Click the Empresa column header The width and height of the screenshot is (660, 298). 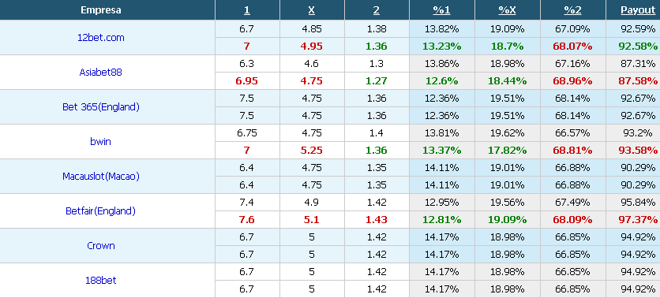[x=101, y=10]
